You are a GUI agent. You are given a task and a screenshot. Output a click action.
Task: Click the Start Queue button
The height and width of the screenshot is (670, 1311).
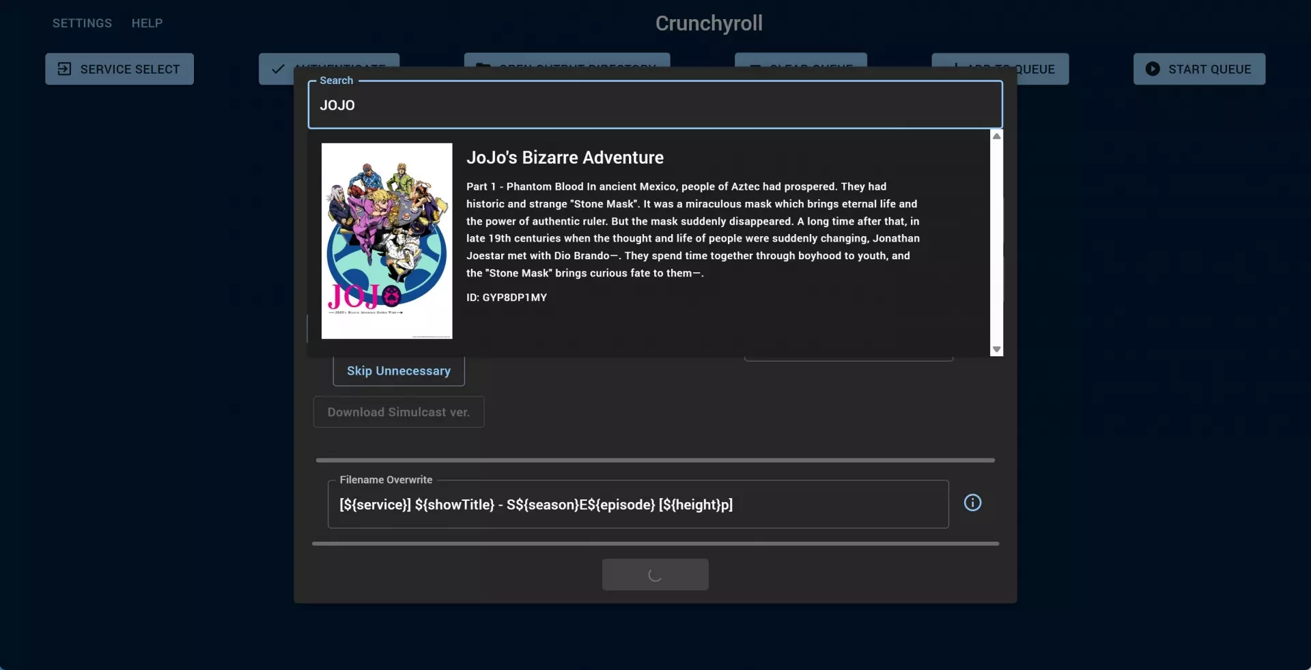(x=1199, y=69)
